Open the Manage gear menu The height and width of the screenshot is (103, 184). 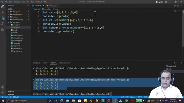click(x=3, y=93)
